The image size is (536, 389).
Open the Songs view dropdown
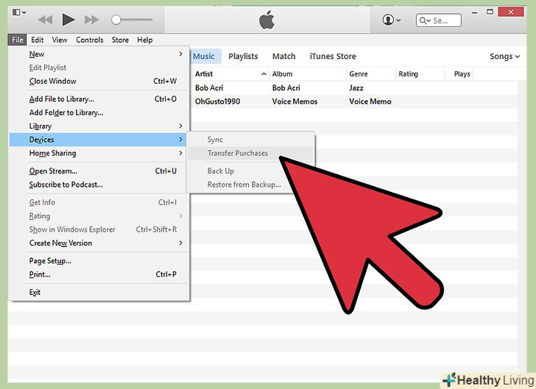pyautogui.click(x=504, y=57)
